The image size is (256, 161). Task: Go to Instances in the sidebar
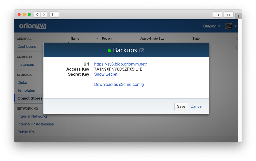25,65
